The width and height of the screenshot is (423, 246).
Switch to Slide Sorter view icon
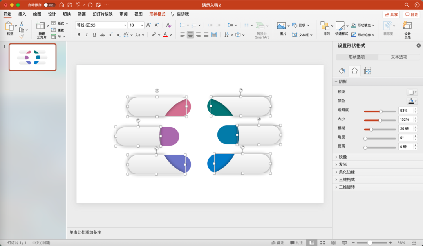(x=322, y=242)
